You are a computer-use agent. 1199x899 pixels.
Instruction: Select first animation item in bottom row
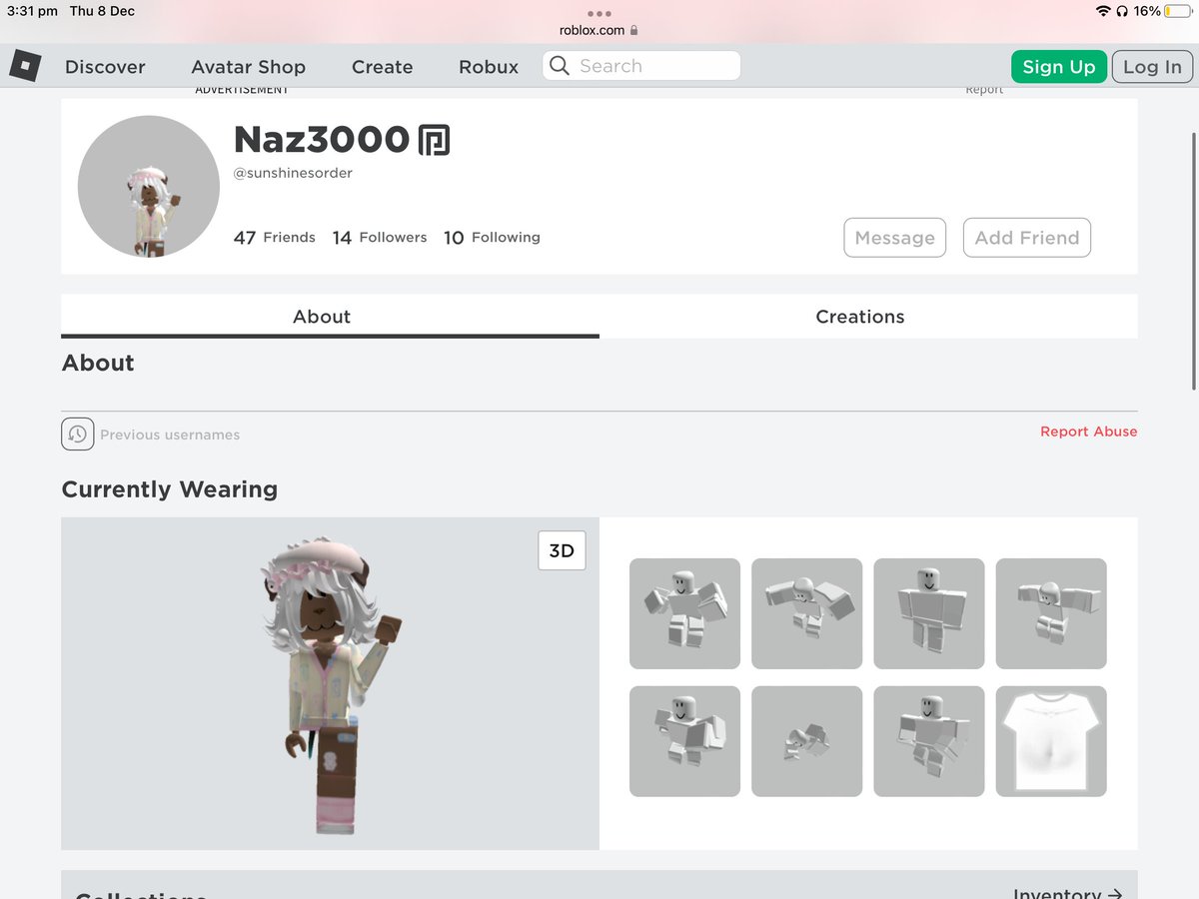(684, 741)
